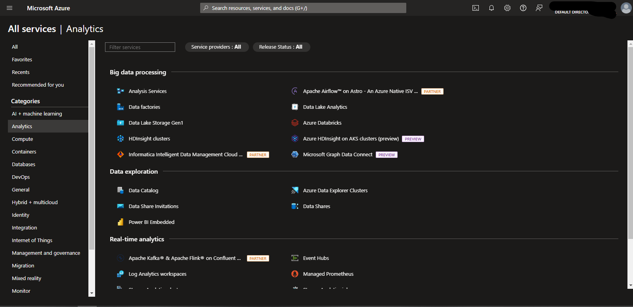Click the main page scroll down arrow
633x307 pixels.
pyautogui.click(x=630, y=285)
